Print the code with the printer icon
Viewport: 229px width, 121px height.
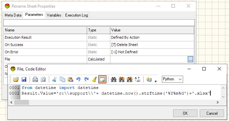click(35, 79)
